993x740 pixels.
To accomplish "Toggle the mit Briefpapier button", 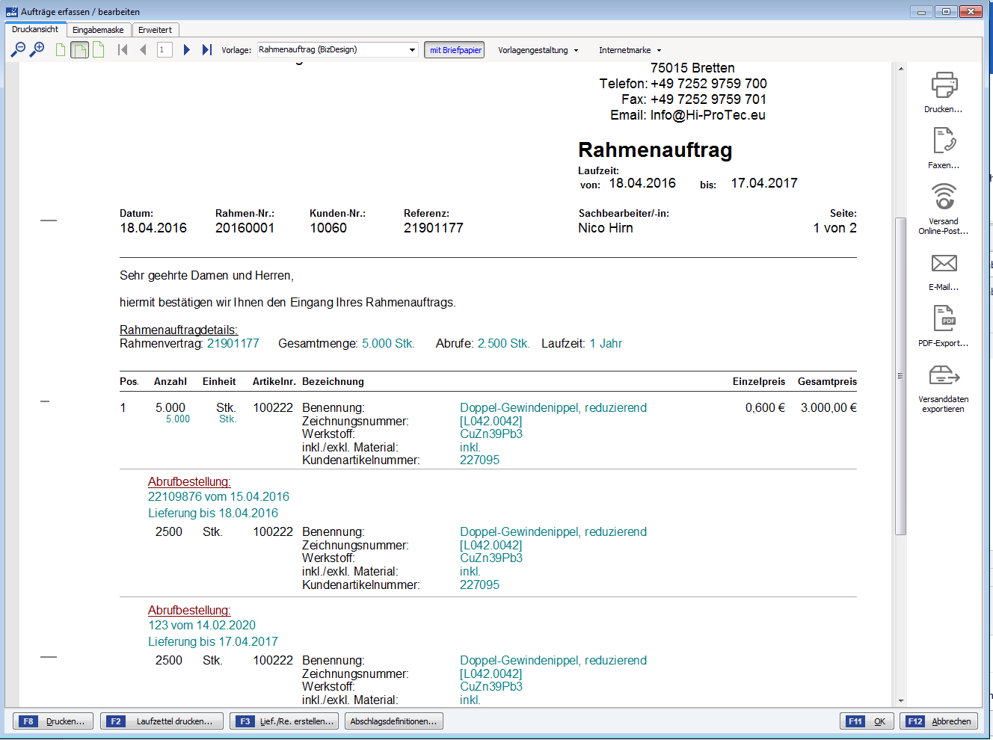I will coord(455,50).
